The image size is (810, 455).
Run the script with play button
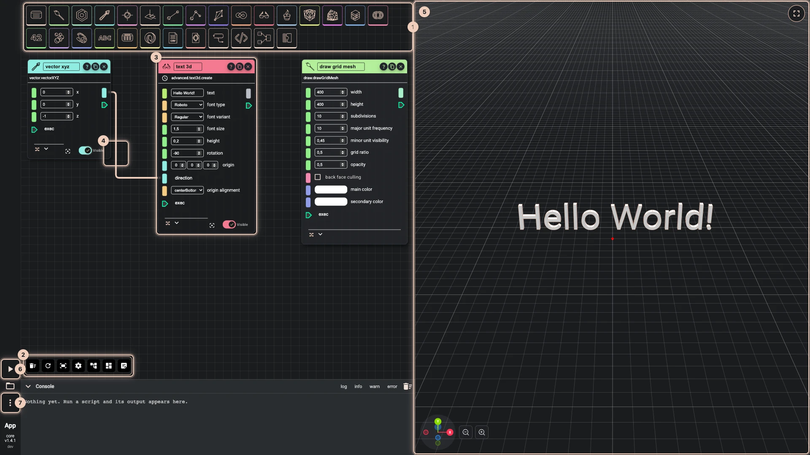[10, 369]
